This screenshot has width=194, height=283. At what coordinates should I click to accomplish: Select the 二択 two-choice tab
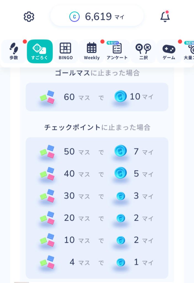[x=143, y=52]
